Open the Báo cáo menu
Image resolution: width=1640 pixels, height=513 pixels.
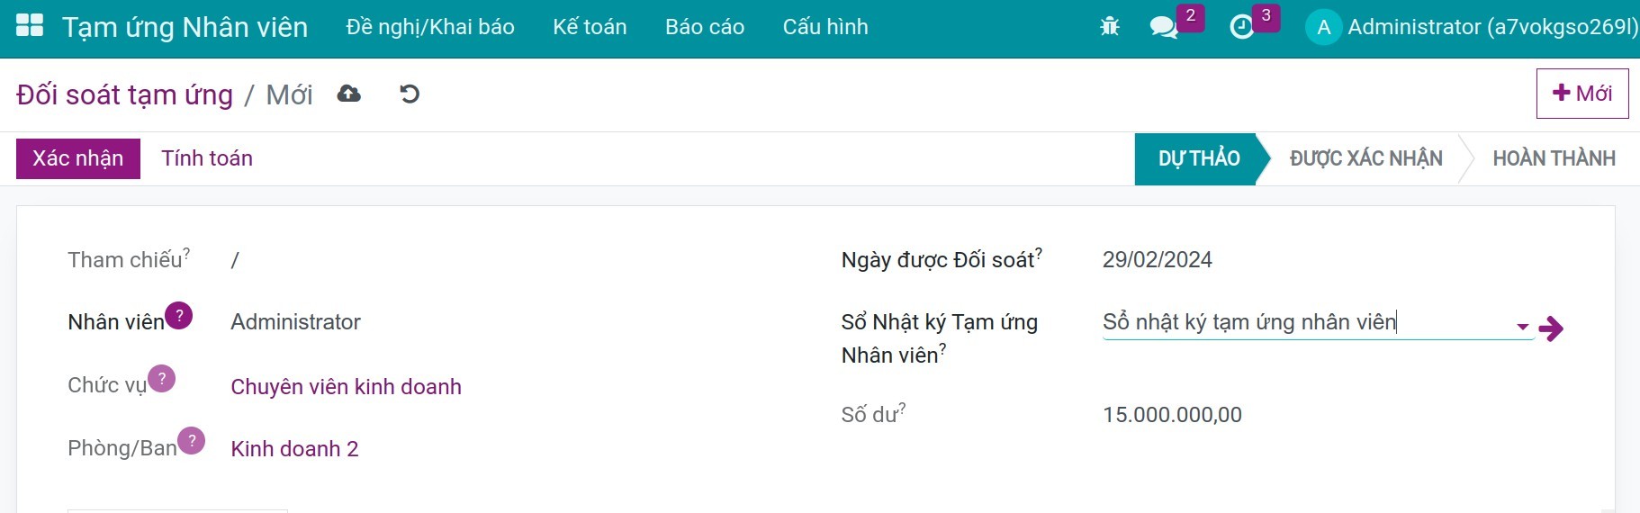[705, 27]
